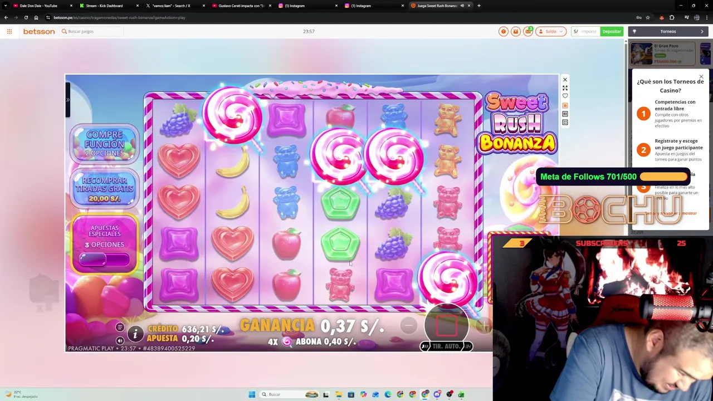Select single game view layout icon
This screenshot has height=401, width=713.
click(x=565, y=105)
